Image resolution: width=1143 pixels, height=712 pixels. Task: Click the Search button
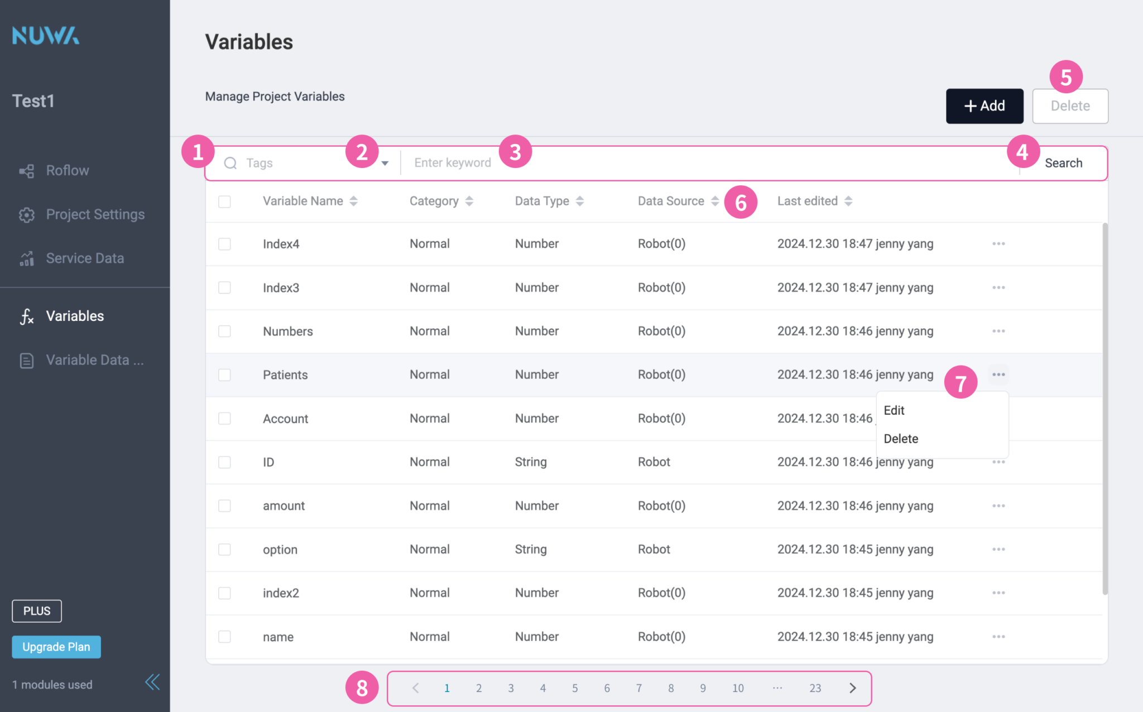(x=1063, y=162)
